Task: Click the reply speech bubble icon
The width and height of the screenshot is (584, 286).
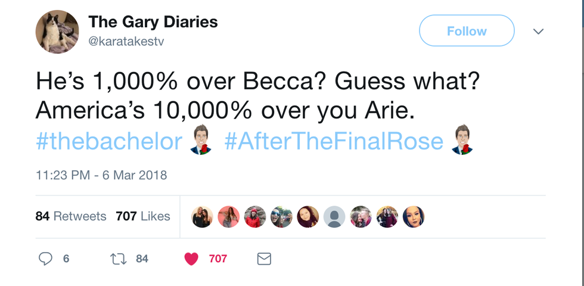Action: pyautogui.click(x=46, y=259)
